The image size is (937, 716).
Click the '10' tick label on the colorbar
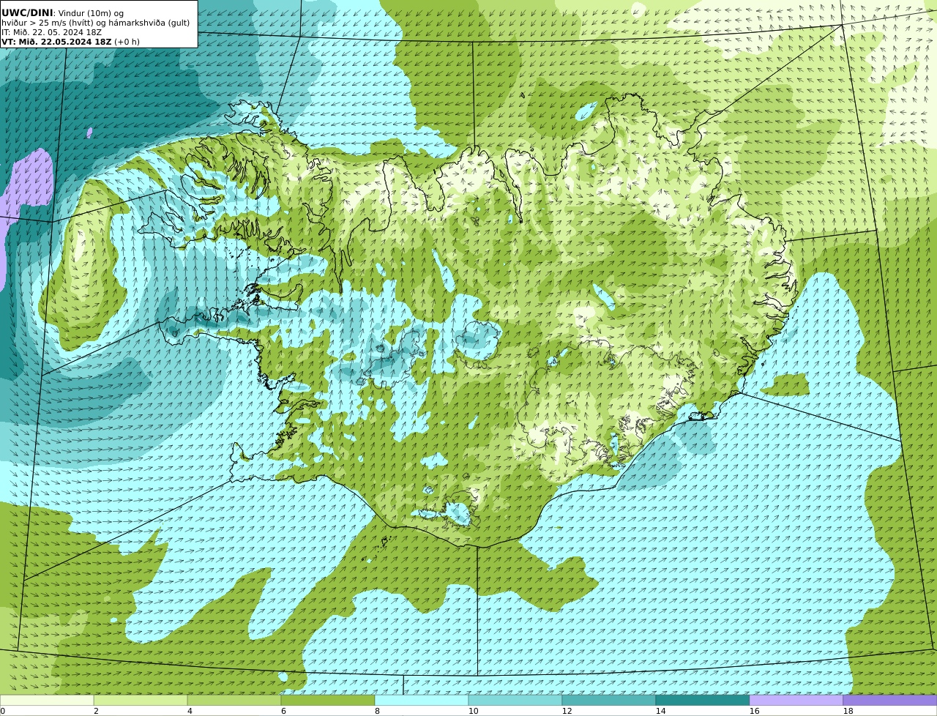tap(473, 711)
